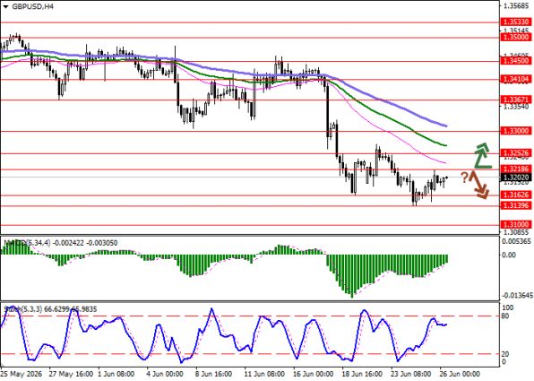The height and width of the screenshot is (381, 534).
Task: Click the black 1.32020 current price tag
Action: point(515,178)
